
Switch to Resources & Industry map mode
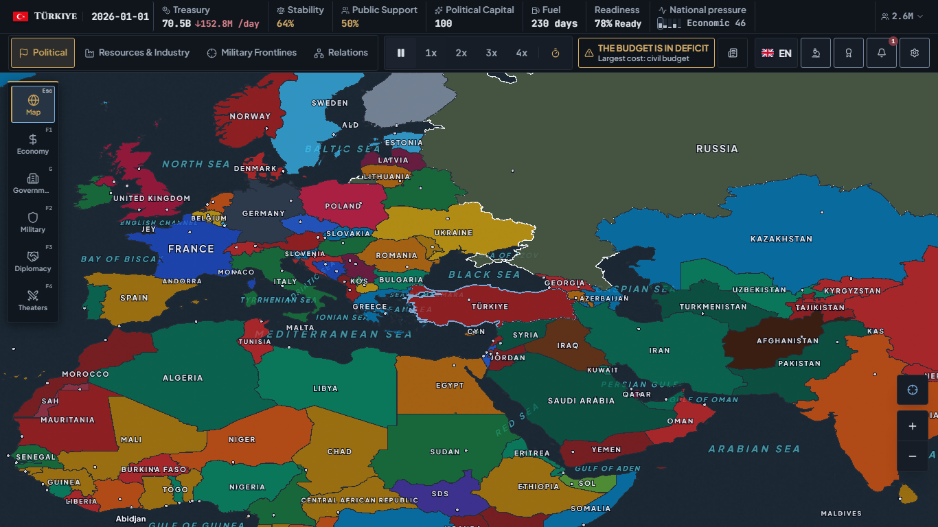click(137, 53)
